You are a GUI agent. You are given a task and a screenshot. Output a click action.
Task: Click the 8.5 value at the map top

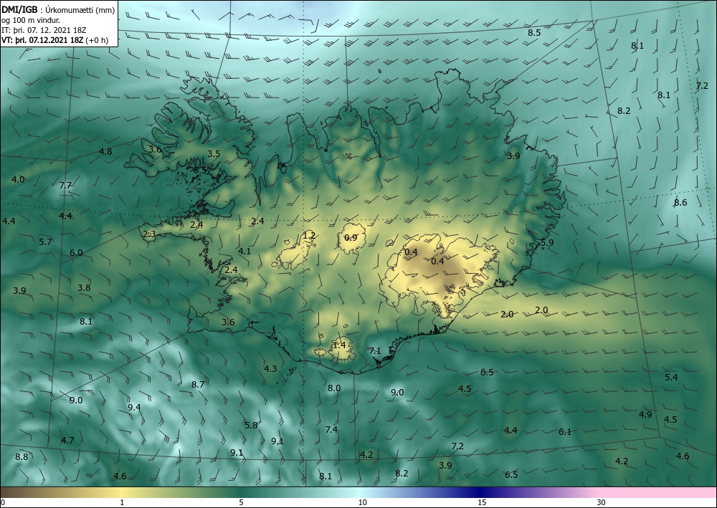point(534,33)
